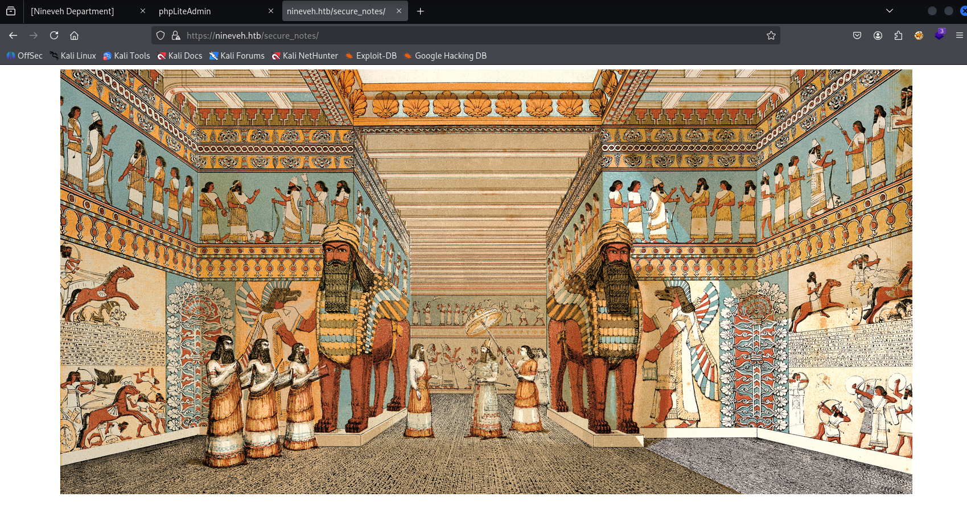
Task: Open the Firefox application menu
Action: click(959, 35)
